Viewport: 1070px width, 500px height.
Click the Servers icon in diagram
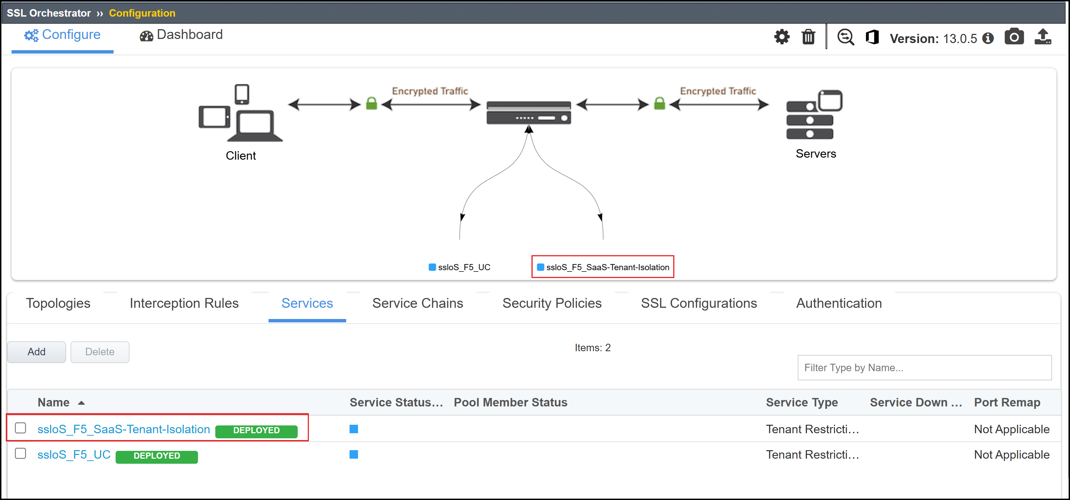[x=814, y=115]
